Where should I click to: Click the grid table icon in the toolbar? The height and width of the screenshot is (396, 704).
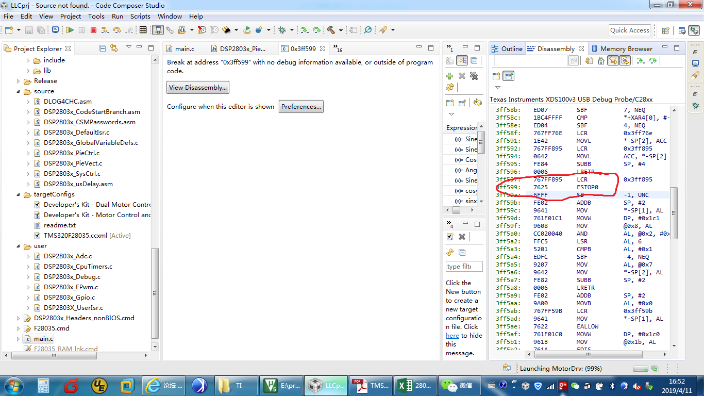(143, 30)
